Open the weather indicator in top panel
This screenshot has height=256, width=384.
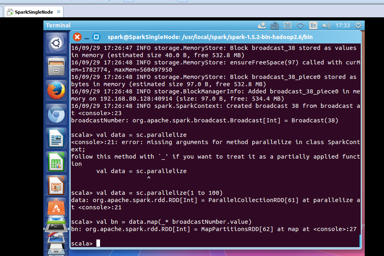pos(262,25)
